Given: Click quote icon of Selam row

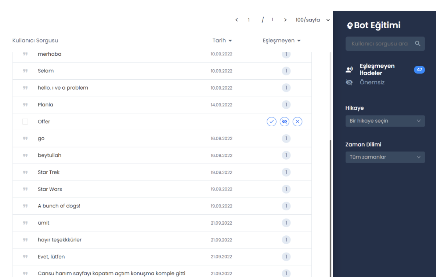Looking at the screenshot, I should (25, 71).
